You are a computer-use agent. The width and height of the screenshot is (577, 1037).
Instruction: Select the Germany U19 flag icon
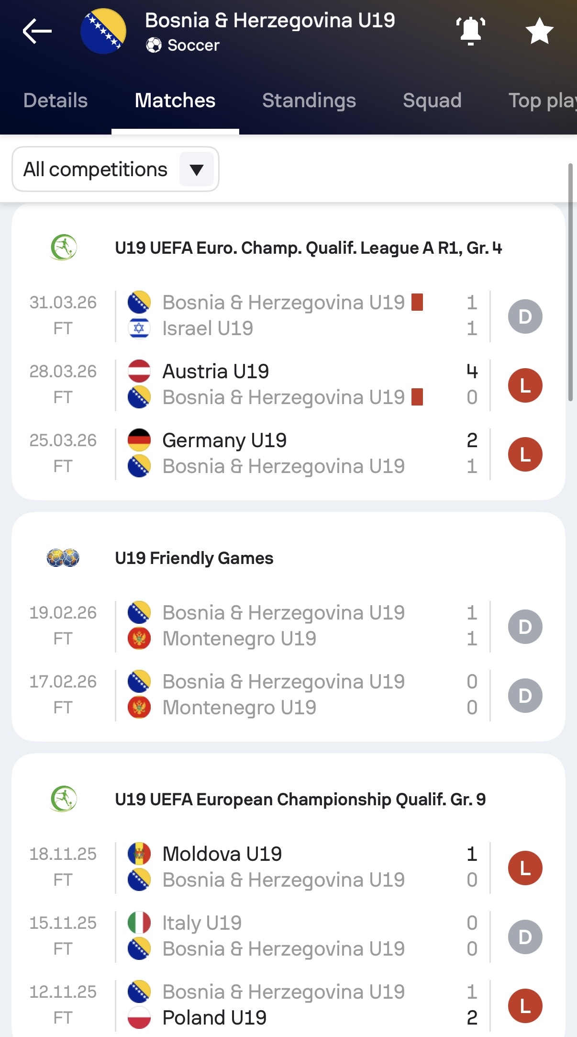tap(139, 440)
